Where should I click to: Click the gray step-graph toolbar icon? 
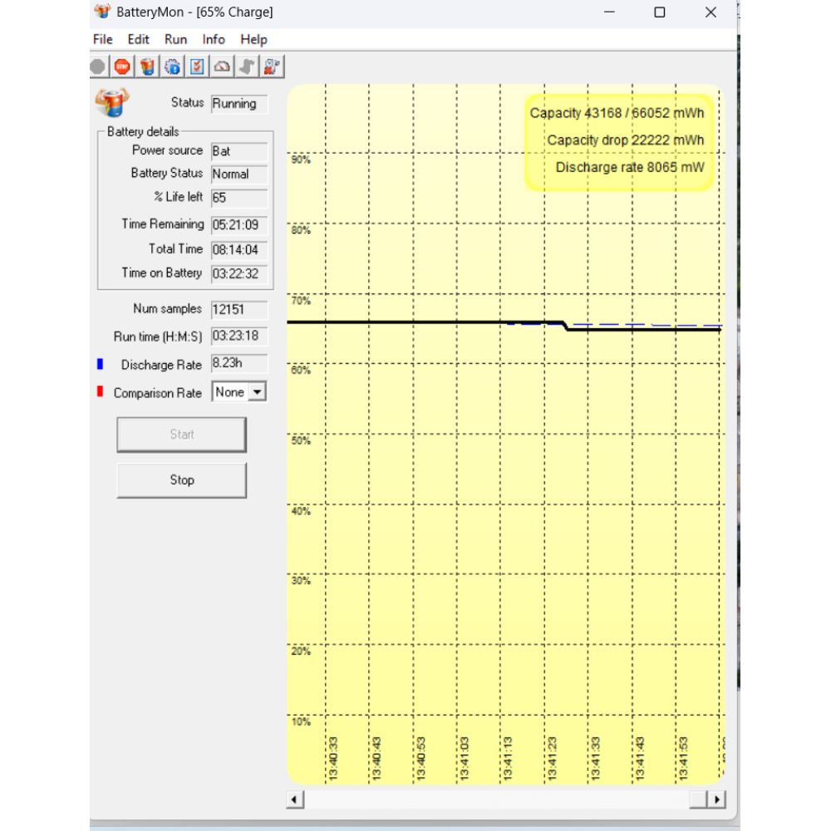(247, 66)
